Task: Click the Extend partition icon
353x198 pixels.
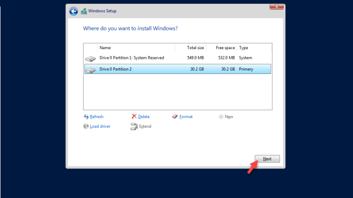Action: 134,127
